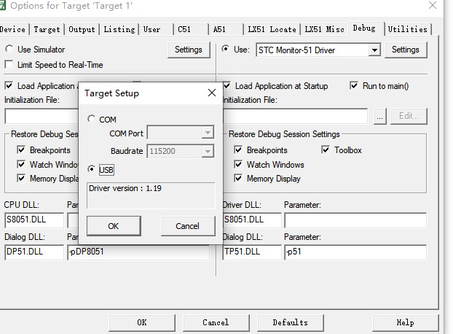
Task: Click Dialog DLL field DP51.DLL
Action: (34, 252)
